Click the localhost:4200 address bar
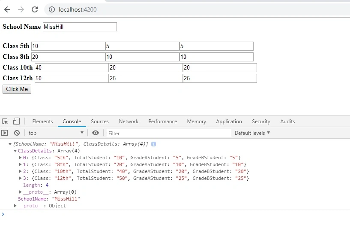Image resolution: width=350 pixels, height=237 pixels. [x=197, y=9]
